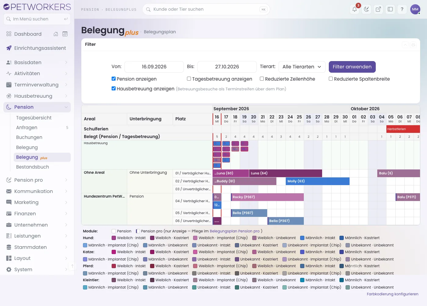Click the Einrichtungsassistent rocket icon

pyautogui.click(x=9, y=48)
